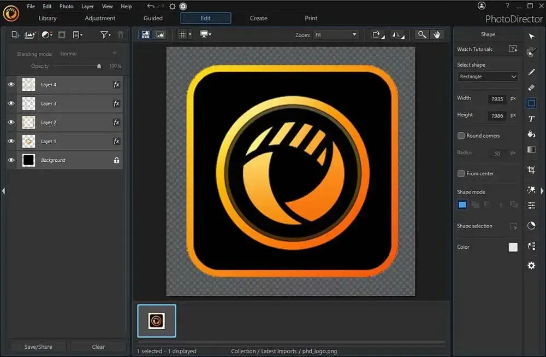Viewport: 546px width, 357px height.
Task: Open the shape Color swatch
Action: point(513,247)
